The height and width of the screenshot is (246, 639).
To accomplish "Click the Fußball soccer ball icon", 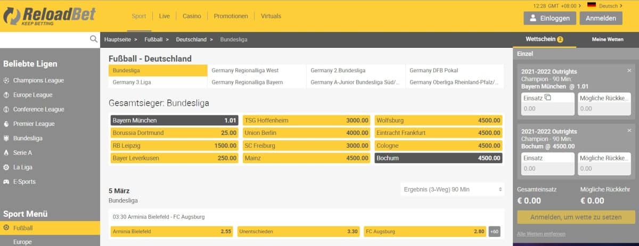I will [6, 228].
